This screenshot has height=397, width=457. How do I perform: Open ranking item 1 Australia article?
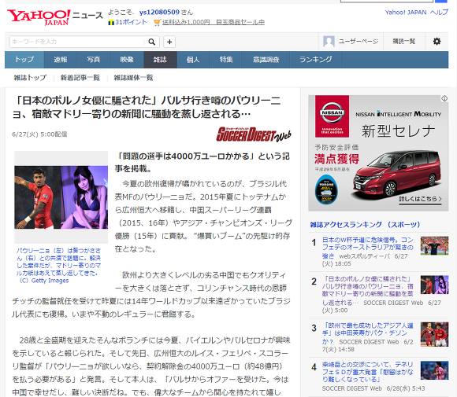pos(367,248)
